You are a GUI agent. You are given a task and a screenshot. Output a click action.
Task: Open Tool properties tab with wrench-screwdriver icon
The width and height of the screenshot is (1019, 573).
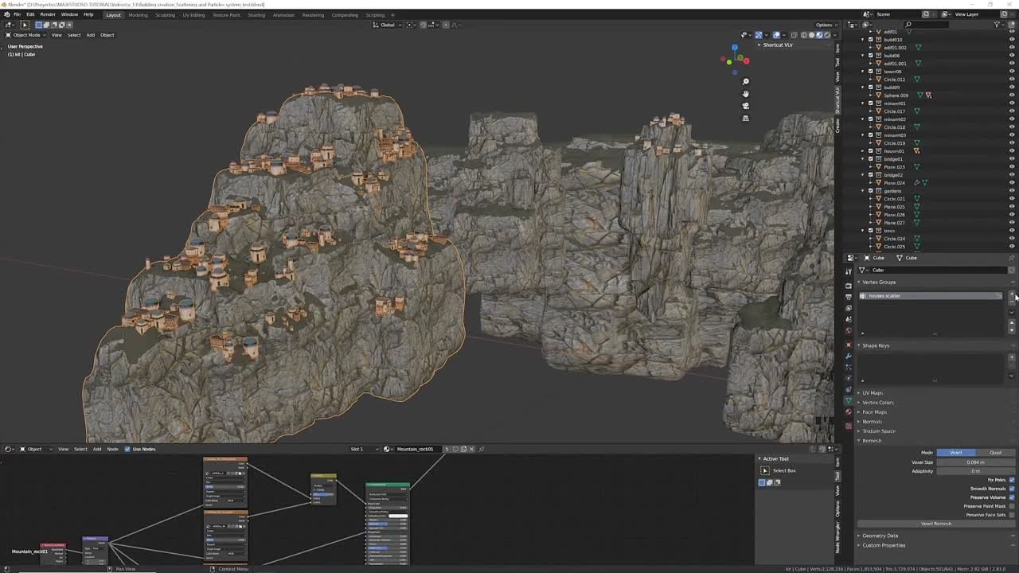[849, 271]
